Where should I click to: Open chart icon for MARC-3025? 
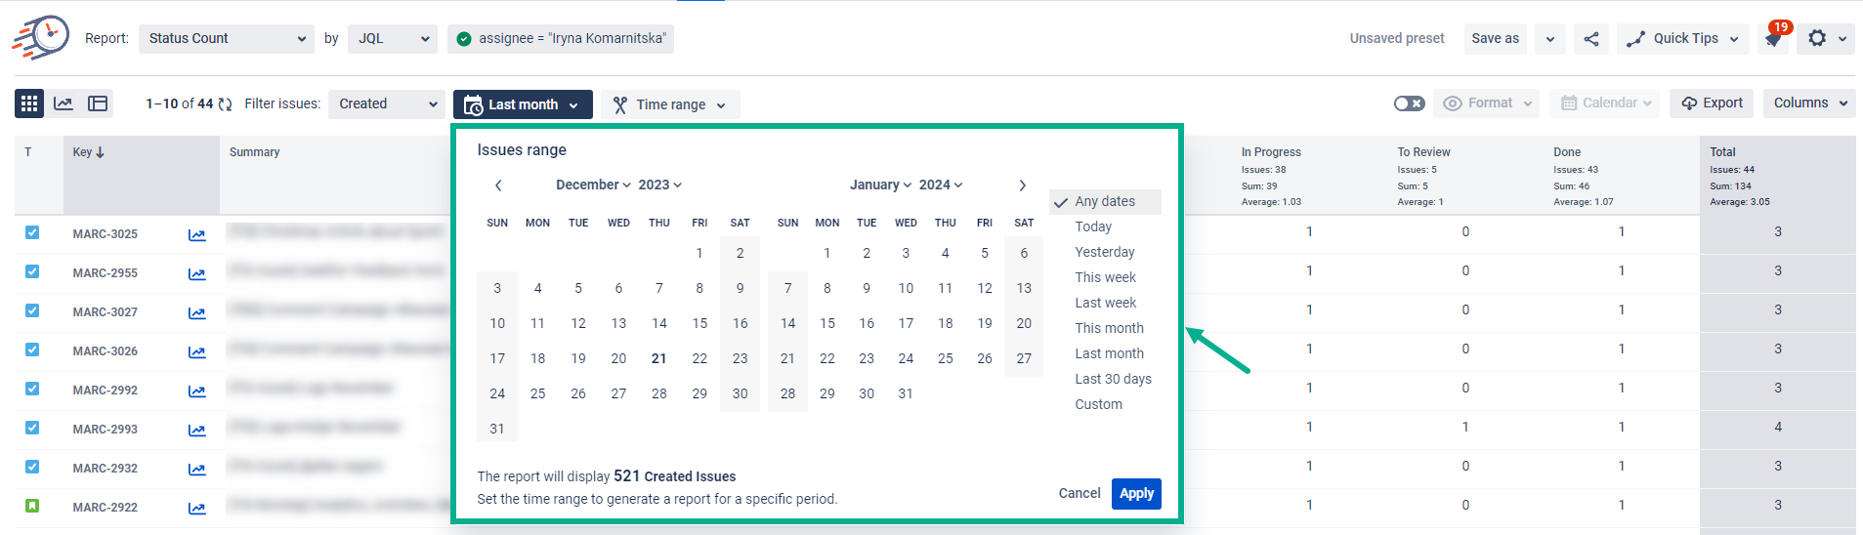196,234
